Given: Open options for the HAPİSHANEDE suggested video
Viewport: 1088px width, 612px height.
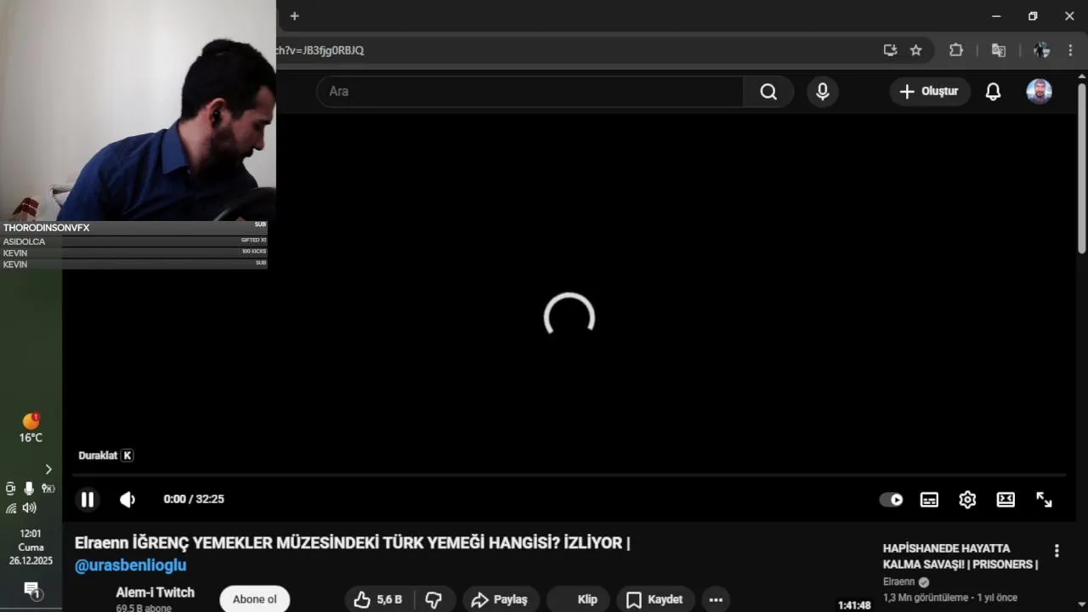Looking at the screenshot, I should point(1057,551).
